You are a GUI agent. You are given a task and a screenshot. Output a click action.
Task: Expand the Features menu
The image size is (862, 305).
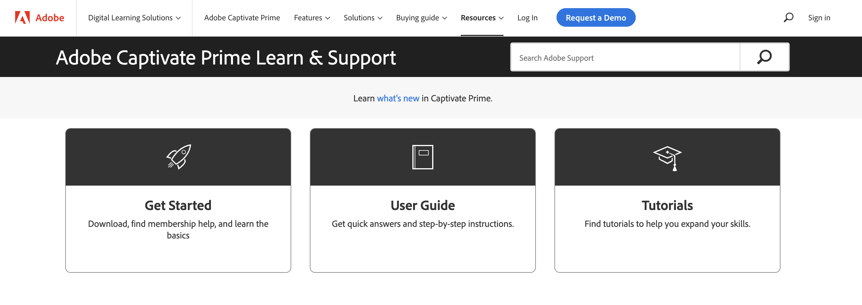[312, 18]
